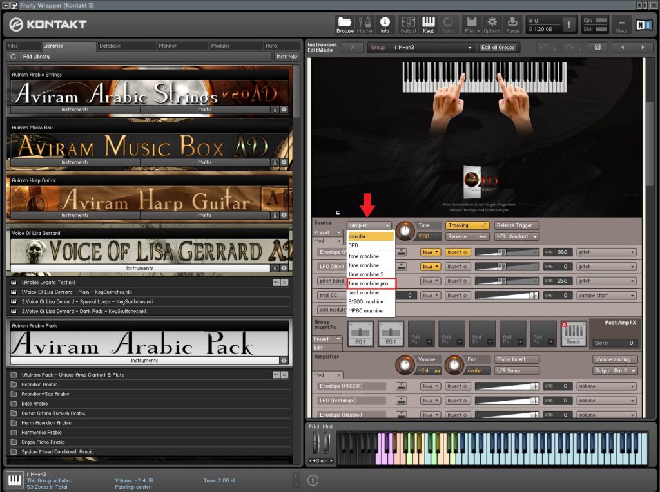660x492 pixels.
Task: Open info for Aviram Arabic Strings library
Action: 275,109
